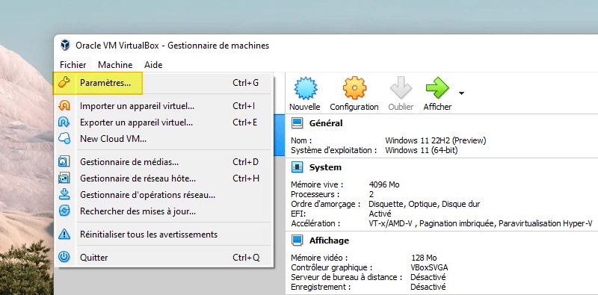Click the Paramètres wrench icon
This screenshot has height=295, width=598.
pyautogui.click(x=64, y=83)
